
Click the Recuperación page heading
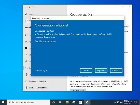coord(81,14)
